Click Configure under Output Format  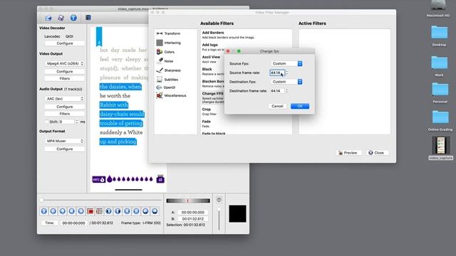point(65,149)
